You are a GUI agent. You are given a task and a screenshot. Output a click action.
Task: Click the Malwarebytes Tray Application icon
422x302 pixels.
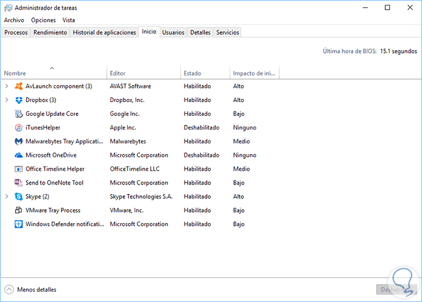pos(19,142)
